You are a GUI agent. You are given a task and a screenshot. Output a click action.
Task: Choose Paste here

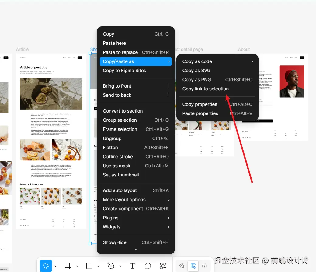[x=136, y=43]
